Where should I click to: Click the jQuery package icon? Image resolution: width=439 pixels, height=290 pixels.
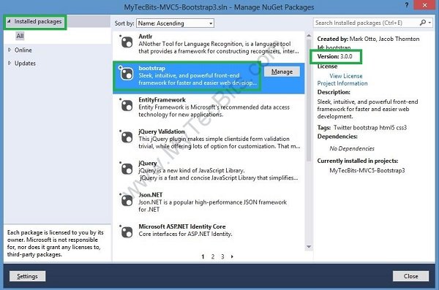pyautogui.click(x=127, y=169)
